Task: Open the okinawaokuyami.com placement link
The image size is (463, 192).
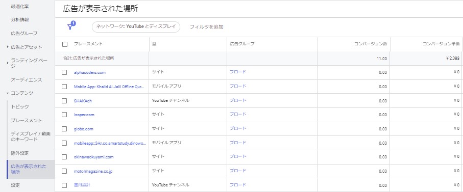Action: coord(93,157)
